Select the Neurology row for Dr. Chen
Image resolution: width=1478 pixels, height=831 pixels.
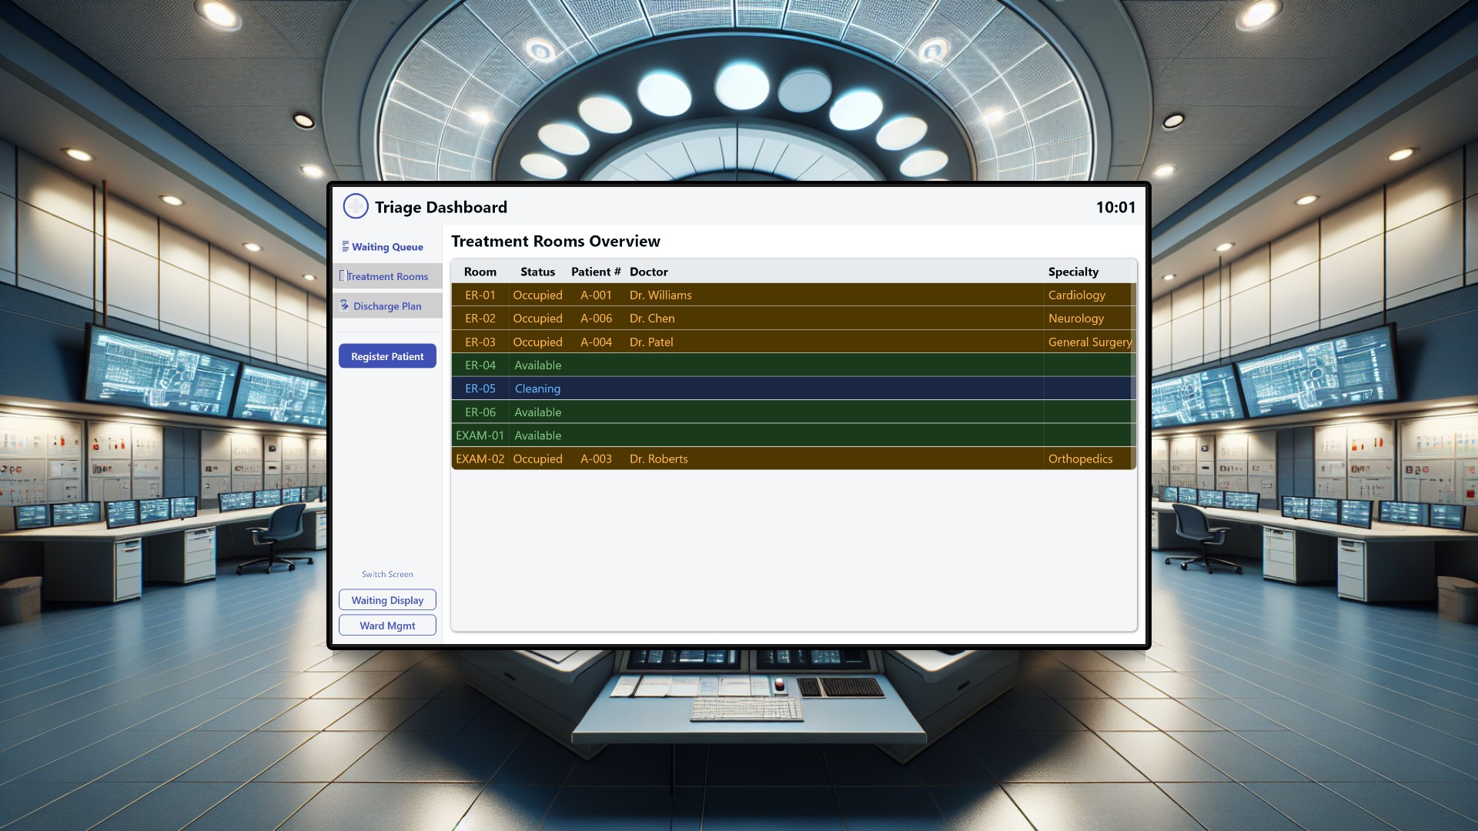[x=793, y=319]
